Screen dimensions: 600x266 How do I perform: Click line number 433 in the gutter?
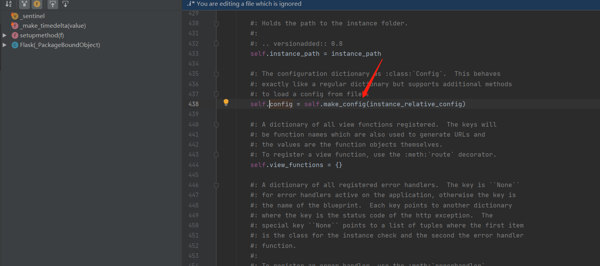pos(193,54)
